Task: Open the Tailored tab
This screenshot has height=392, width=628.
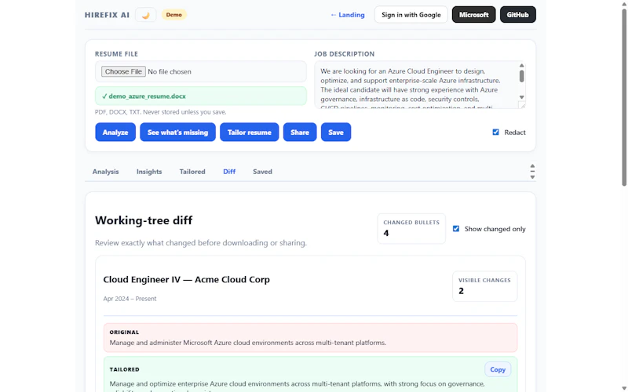Action: pos(192,172)
